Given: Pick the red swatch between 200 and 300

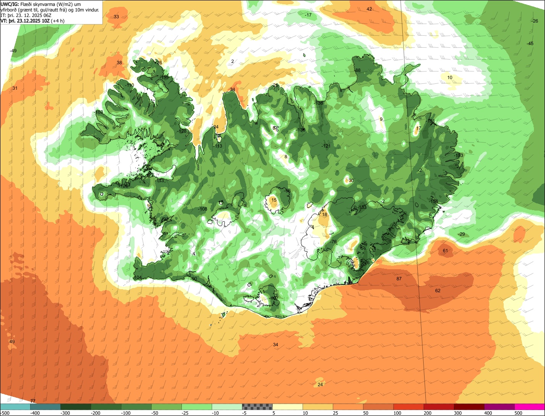Looking at the screenshot, I should point(439,407).
